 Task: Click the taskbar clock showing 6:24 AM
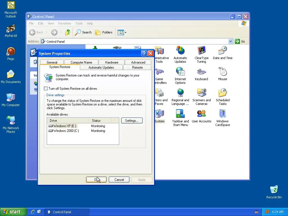coord(278,212)
